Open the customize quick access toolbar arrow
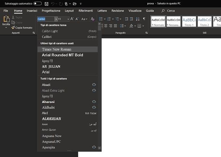This screenshot has width=221, height=157. tap(81, 4)
